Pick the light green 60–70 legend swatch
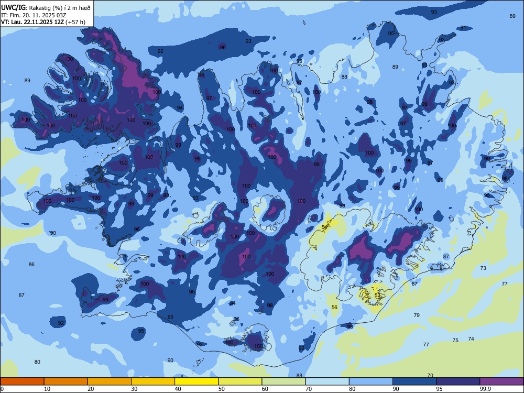The width and height of the screenshot is (524, 393). [x=283, y=381]
